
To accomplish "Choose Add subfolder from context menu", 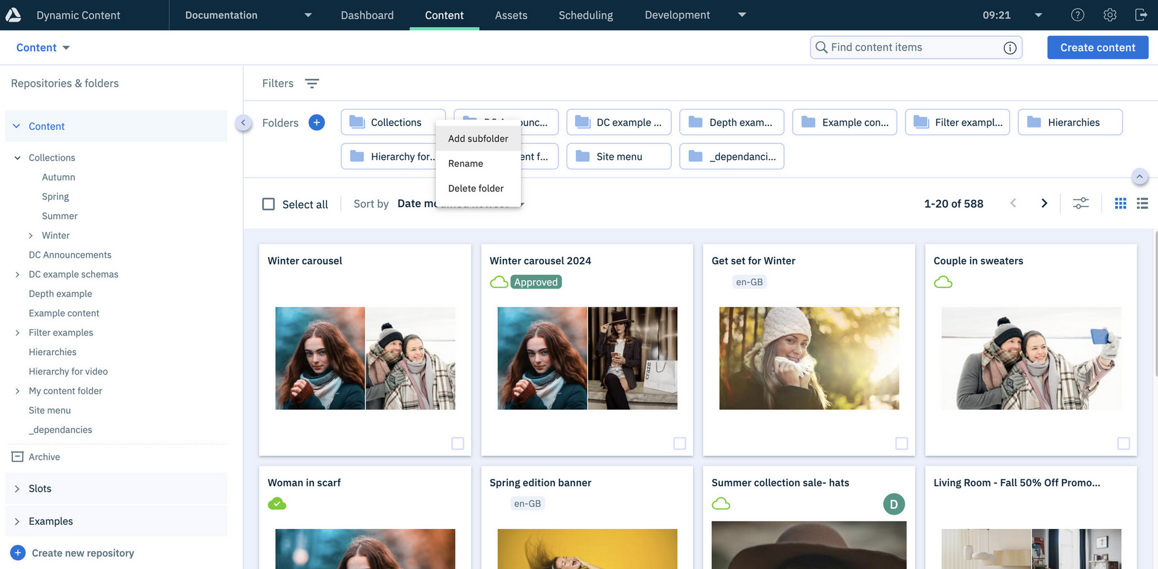I will click(x=478, y=138).
